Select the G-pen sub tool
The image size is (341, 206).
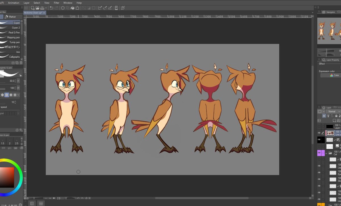pos(10,23)
